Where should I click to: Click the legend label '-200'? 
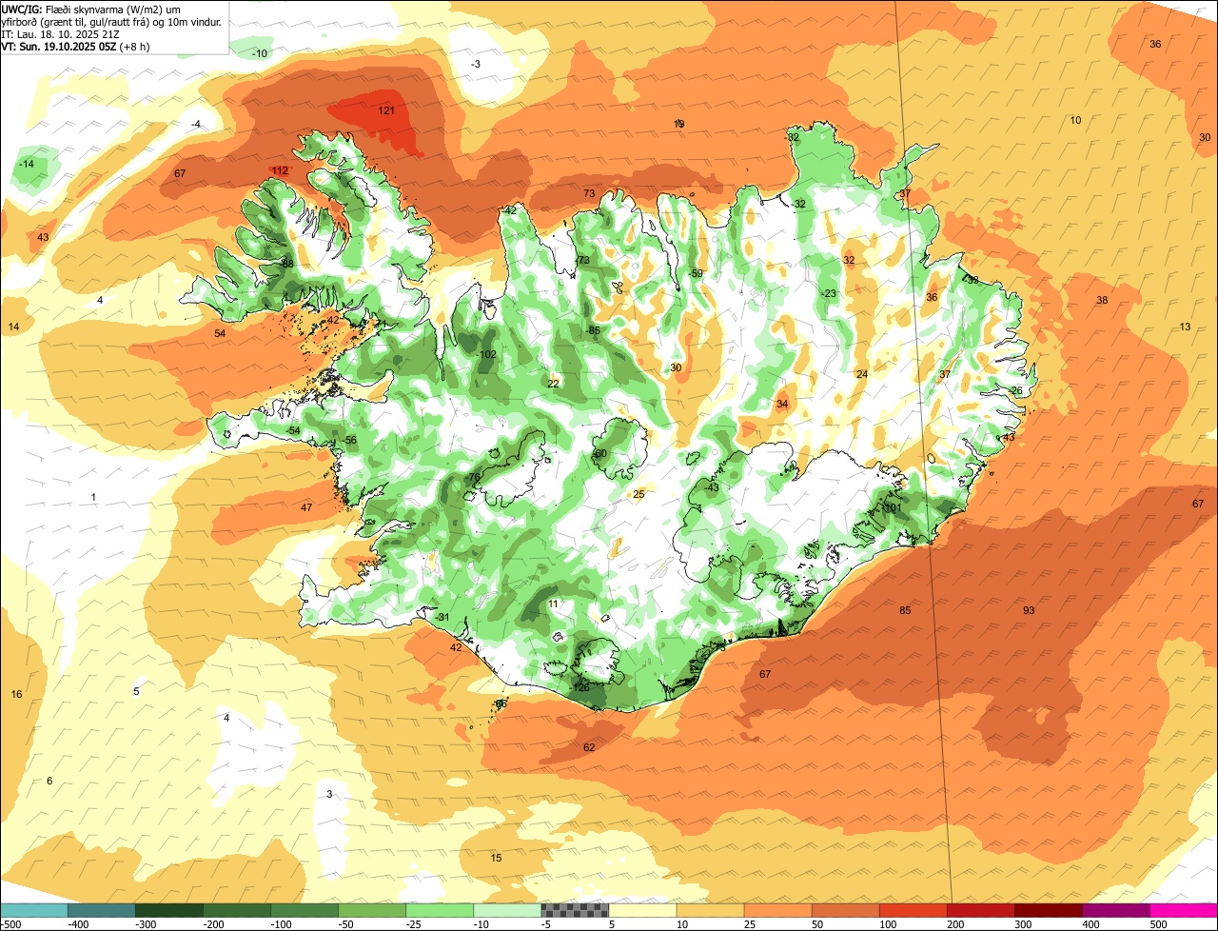(x=214, y=924)
